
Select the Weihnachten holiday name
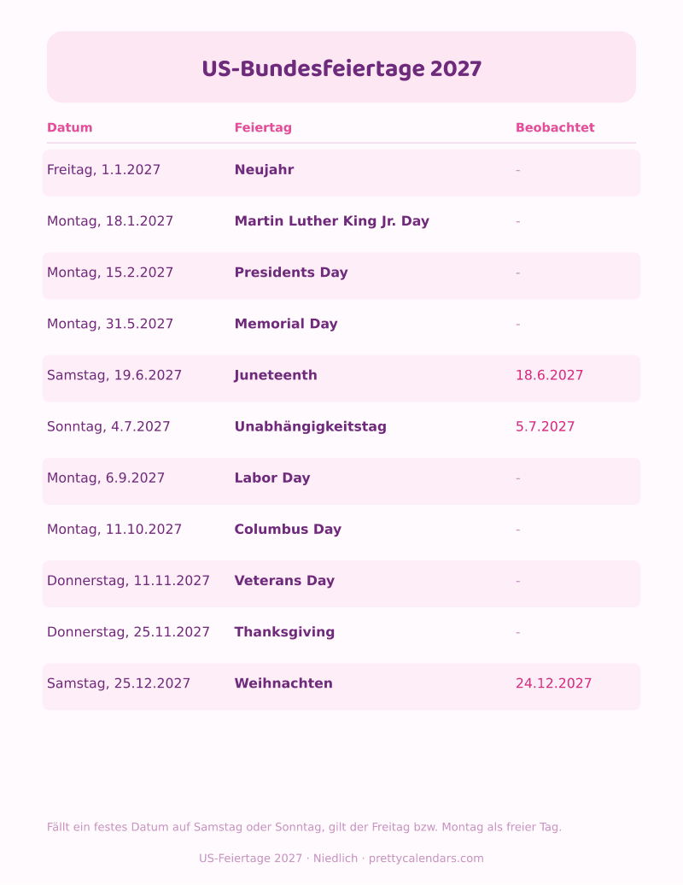(283, 683)
